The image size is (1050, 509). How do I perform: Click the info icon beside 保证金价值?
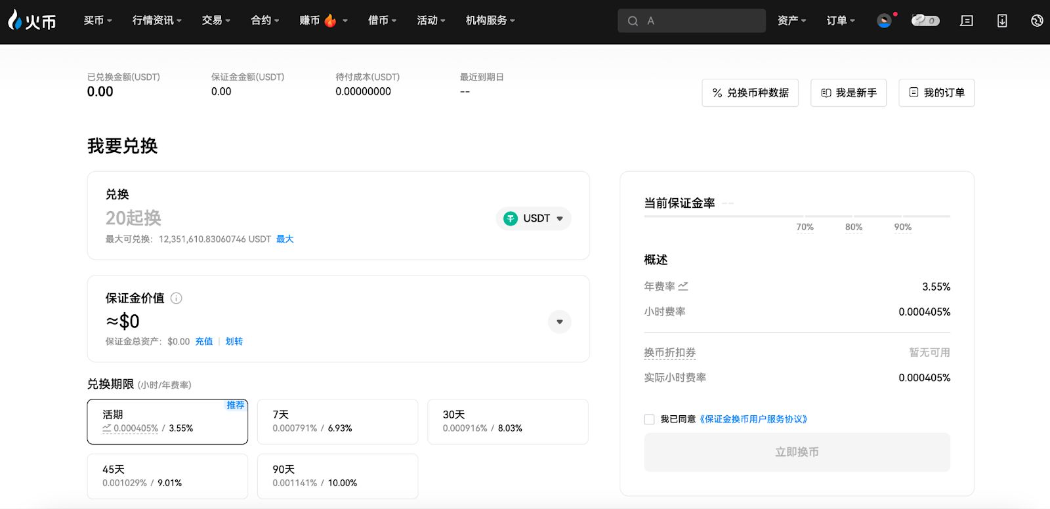click(177, 298)
